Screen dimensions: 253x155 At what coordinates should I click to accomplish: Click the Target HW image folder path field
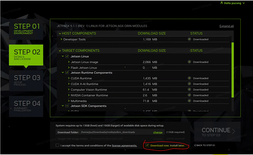110,139
